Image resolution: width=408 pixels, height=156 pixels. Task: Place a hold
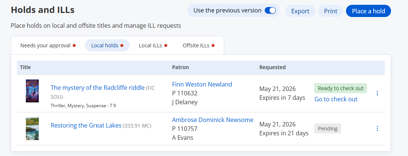click(x=368, y=11)
